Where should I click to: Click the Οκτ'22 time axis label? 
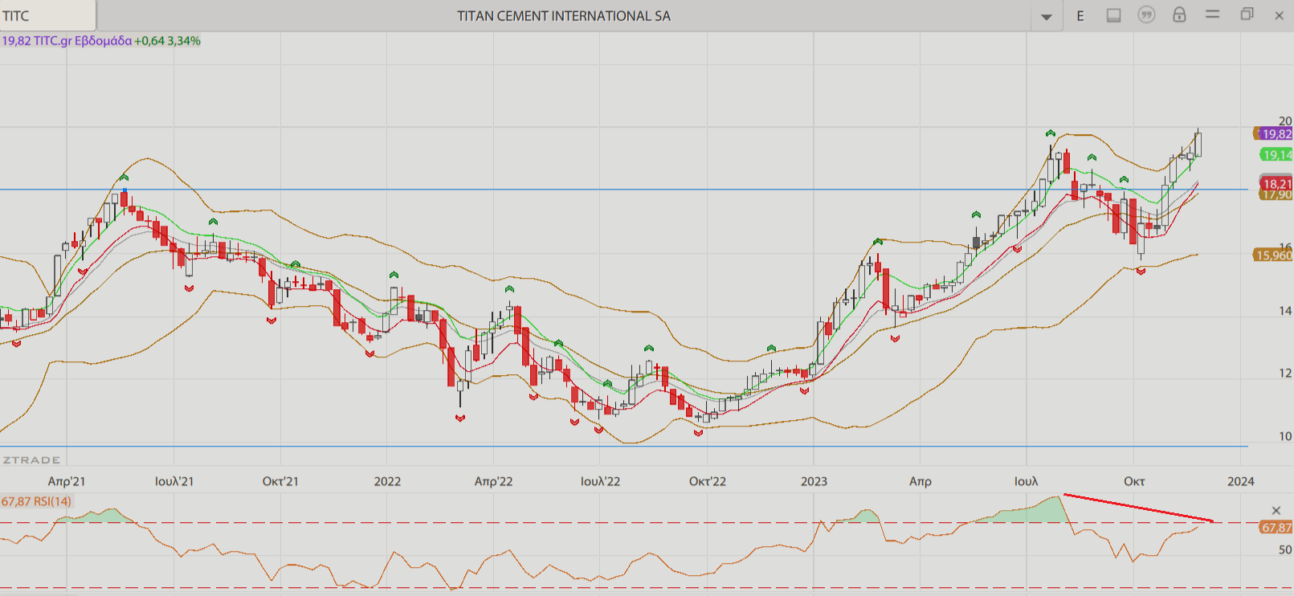708,481
